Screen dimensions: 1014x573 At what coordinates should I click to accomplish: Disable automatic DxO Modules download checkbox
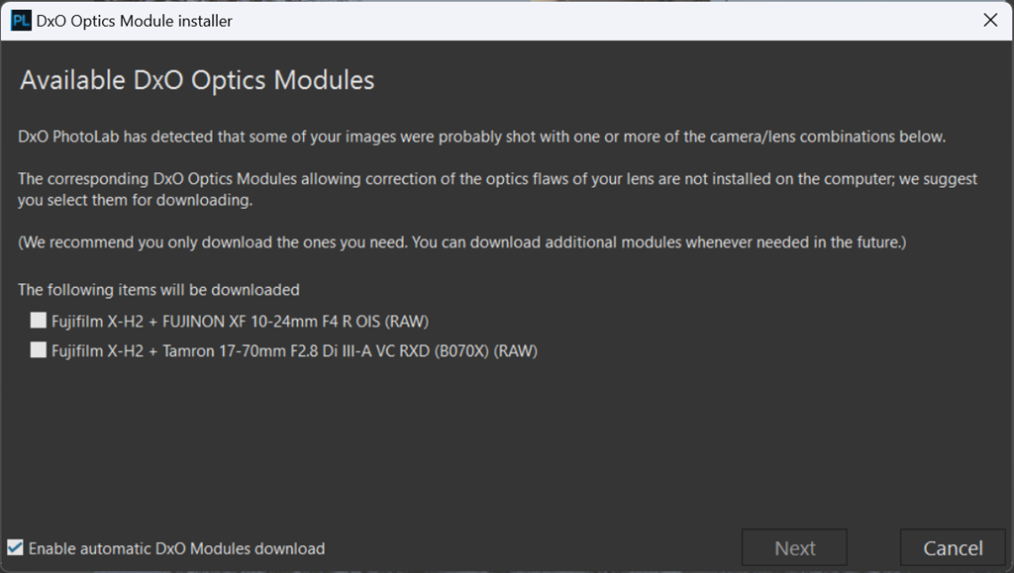pos(15,548)
